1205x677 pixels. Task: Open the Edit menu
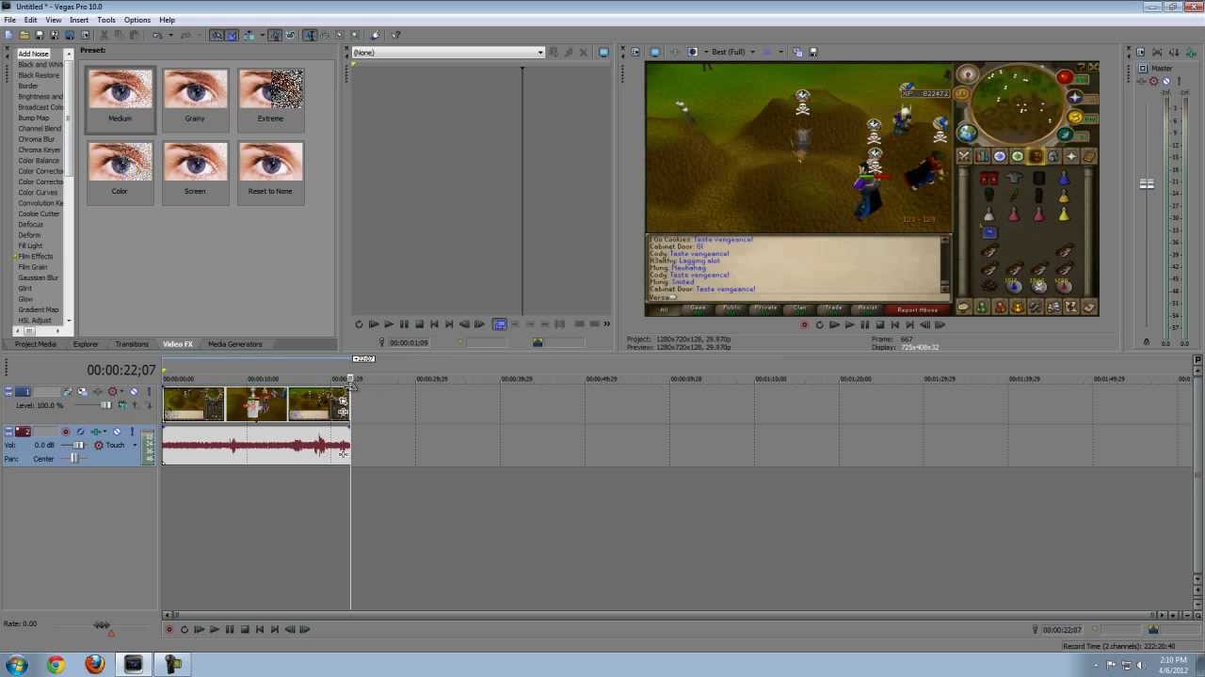(x=30, y=20)
